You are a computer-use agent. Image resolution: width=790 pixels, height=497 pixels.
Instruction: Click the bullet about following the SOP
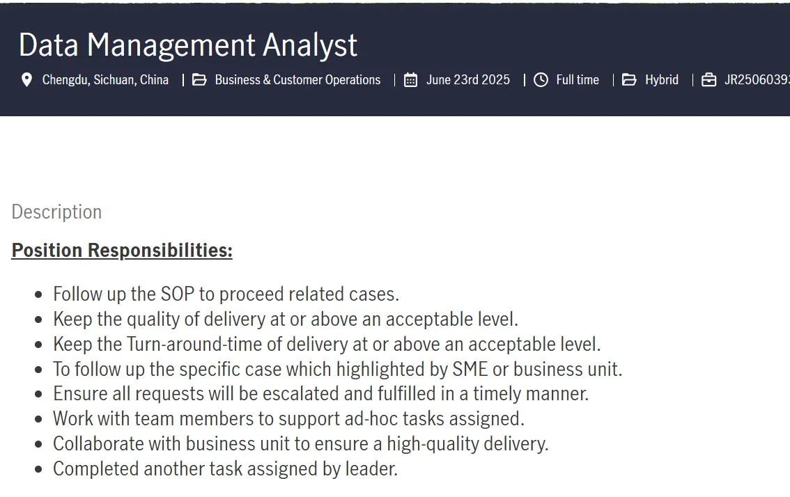click(226, 294)
